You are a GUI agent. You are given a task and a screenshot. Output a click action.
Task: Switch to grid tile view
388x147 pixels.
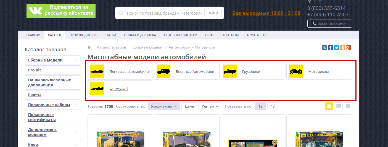329,106
